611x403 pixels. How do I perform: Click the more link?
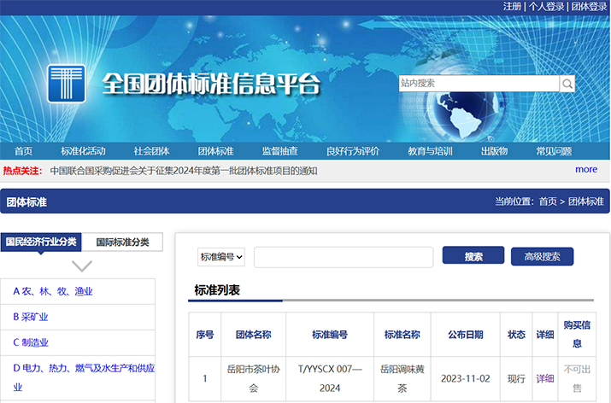point(586,169)
